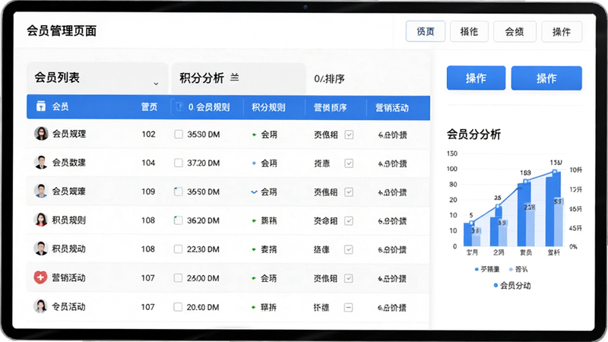Click the blue legend dot for 会员分动
608x342 pixels.
pos(496,286)
